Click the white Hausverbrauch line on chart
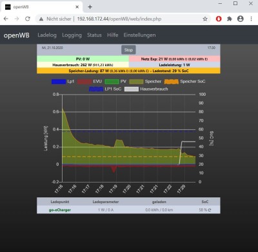This screenshot has height=252, width=258. click(189, 141)
